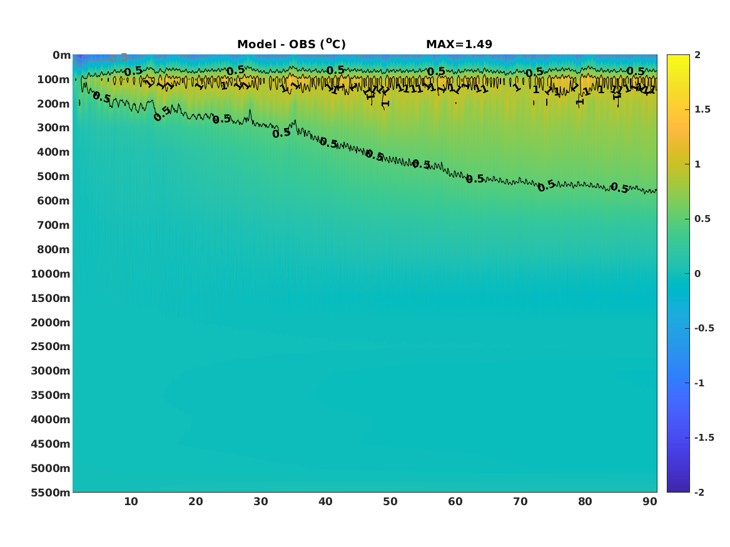Select the '4500m' depth axis label
The width and height of the screenshot is (730, 547).
click(51, 444)
